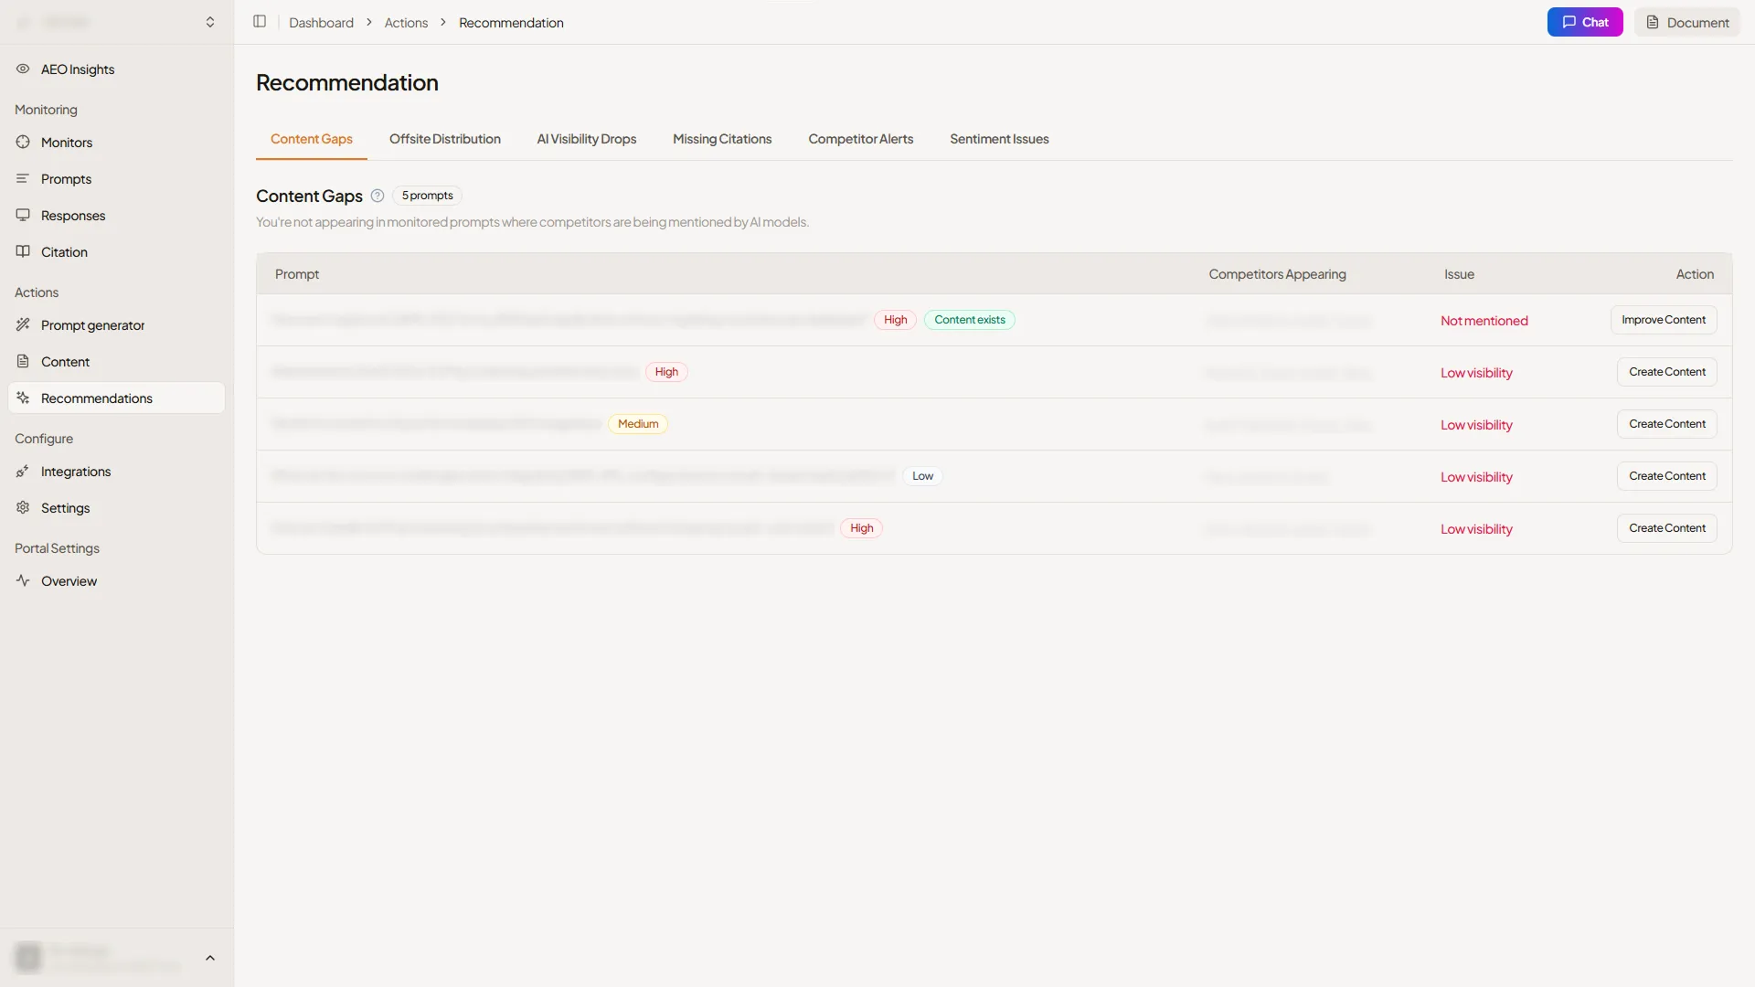Click the Prompt generator wand icon
The image size is (1755, 987).
(x=23, y=325)
